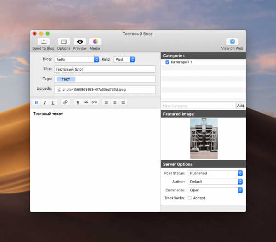Click the Send to Blog upload icon
This screenshot has height=242, width=276.
point(44,42)
